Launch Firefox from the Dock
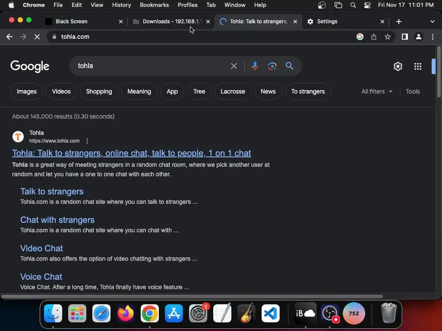 point(126,313)
